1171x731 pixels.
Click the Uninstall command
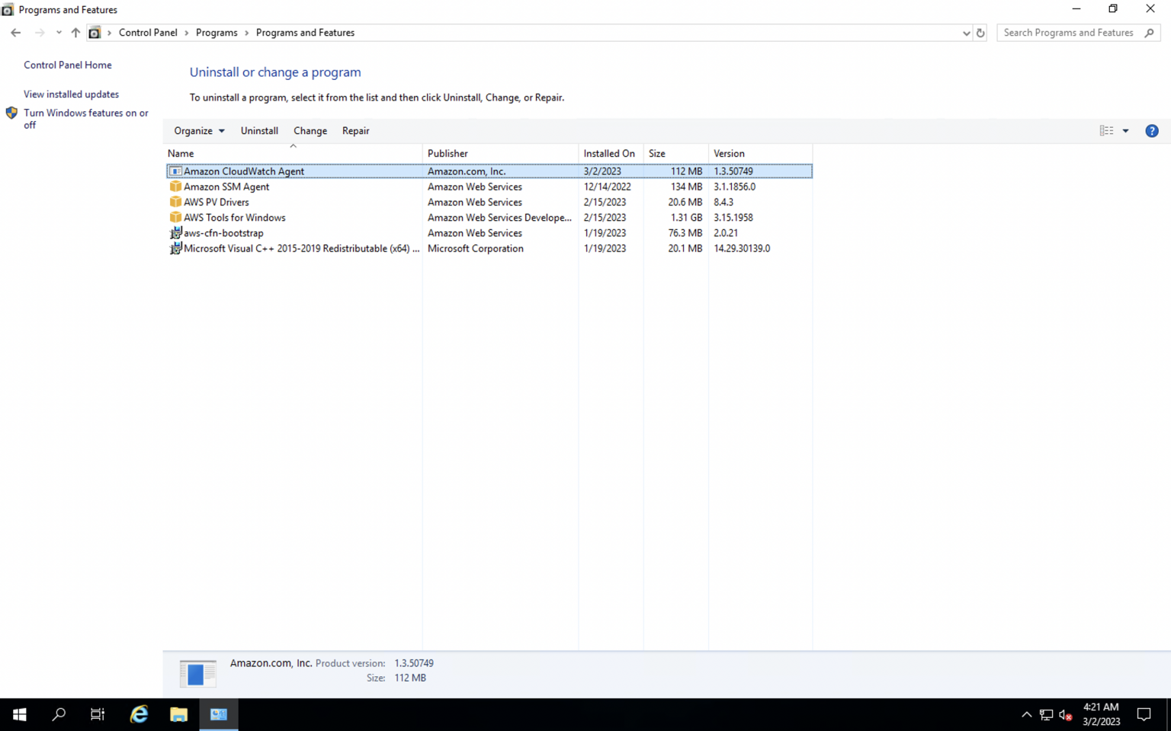[258, 130]
